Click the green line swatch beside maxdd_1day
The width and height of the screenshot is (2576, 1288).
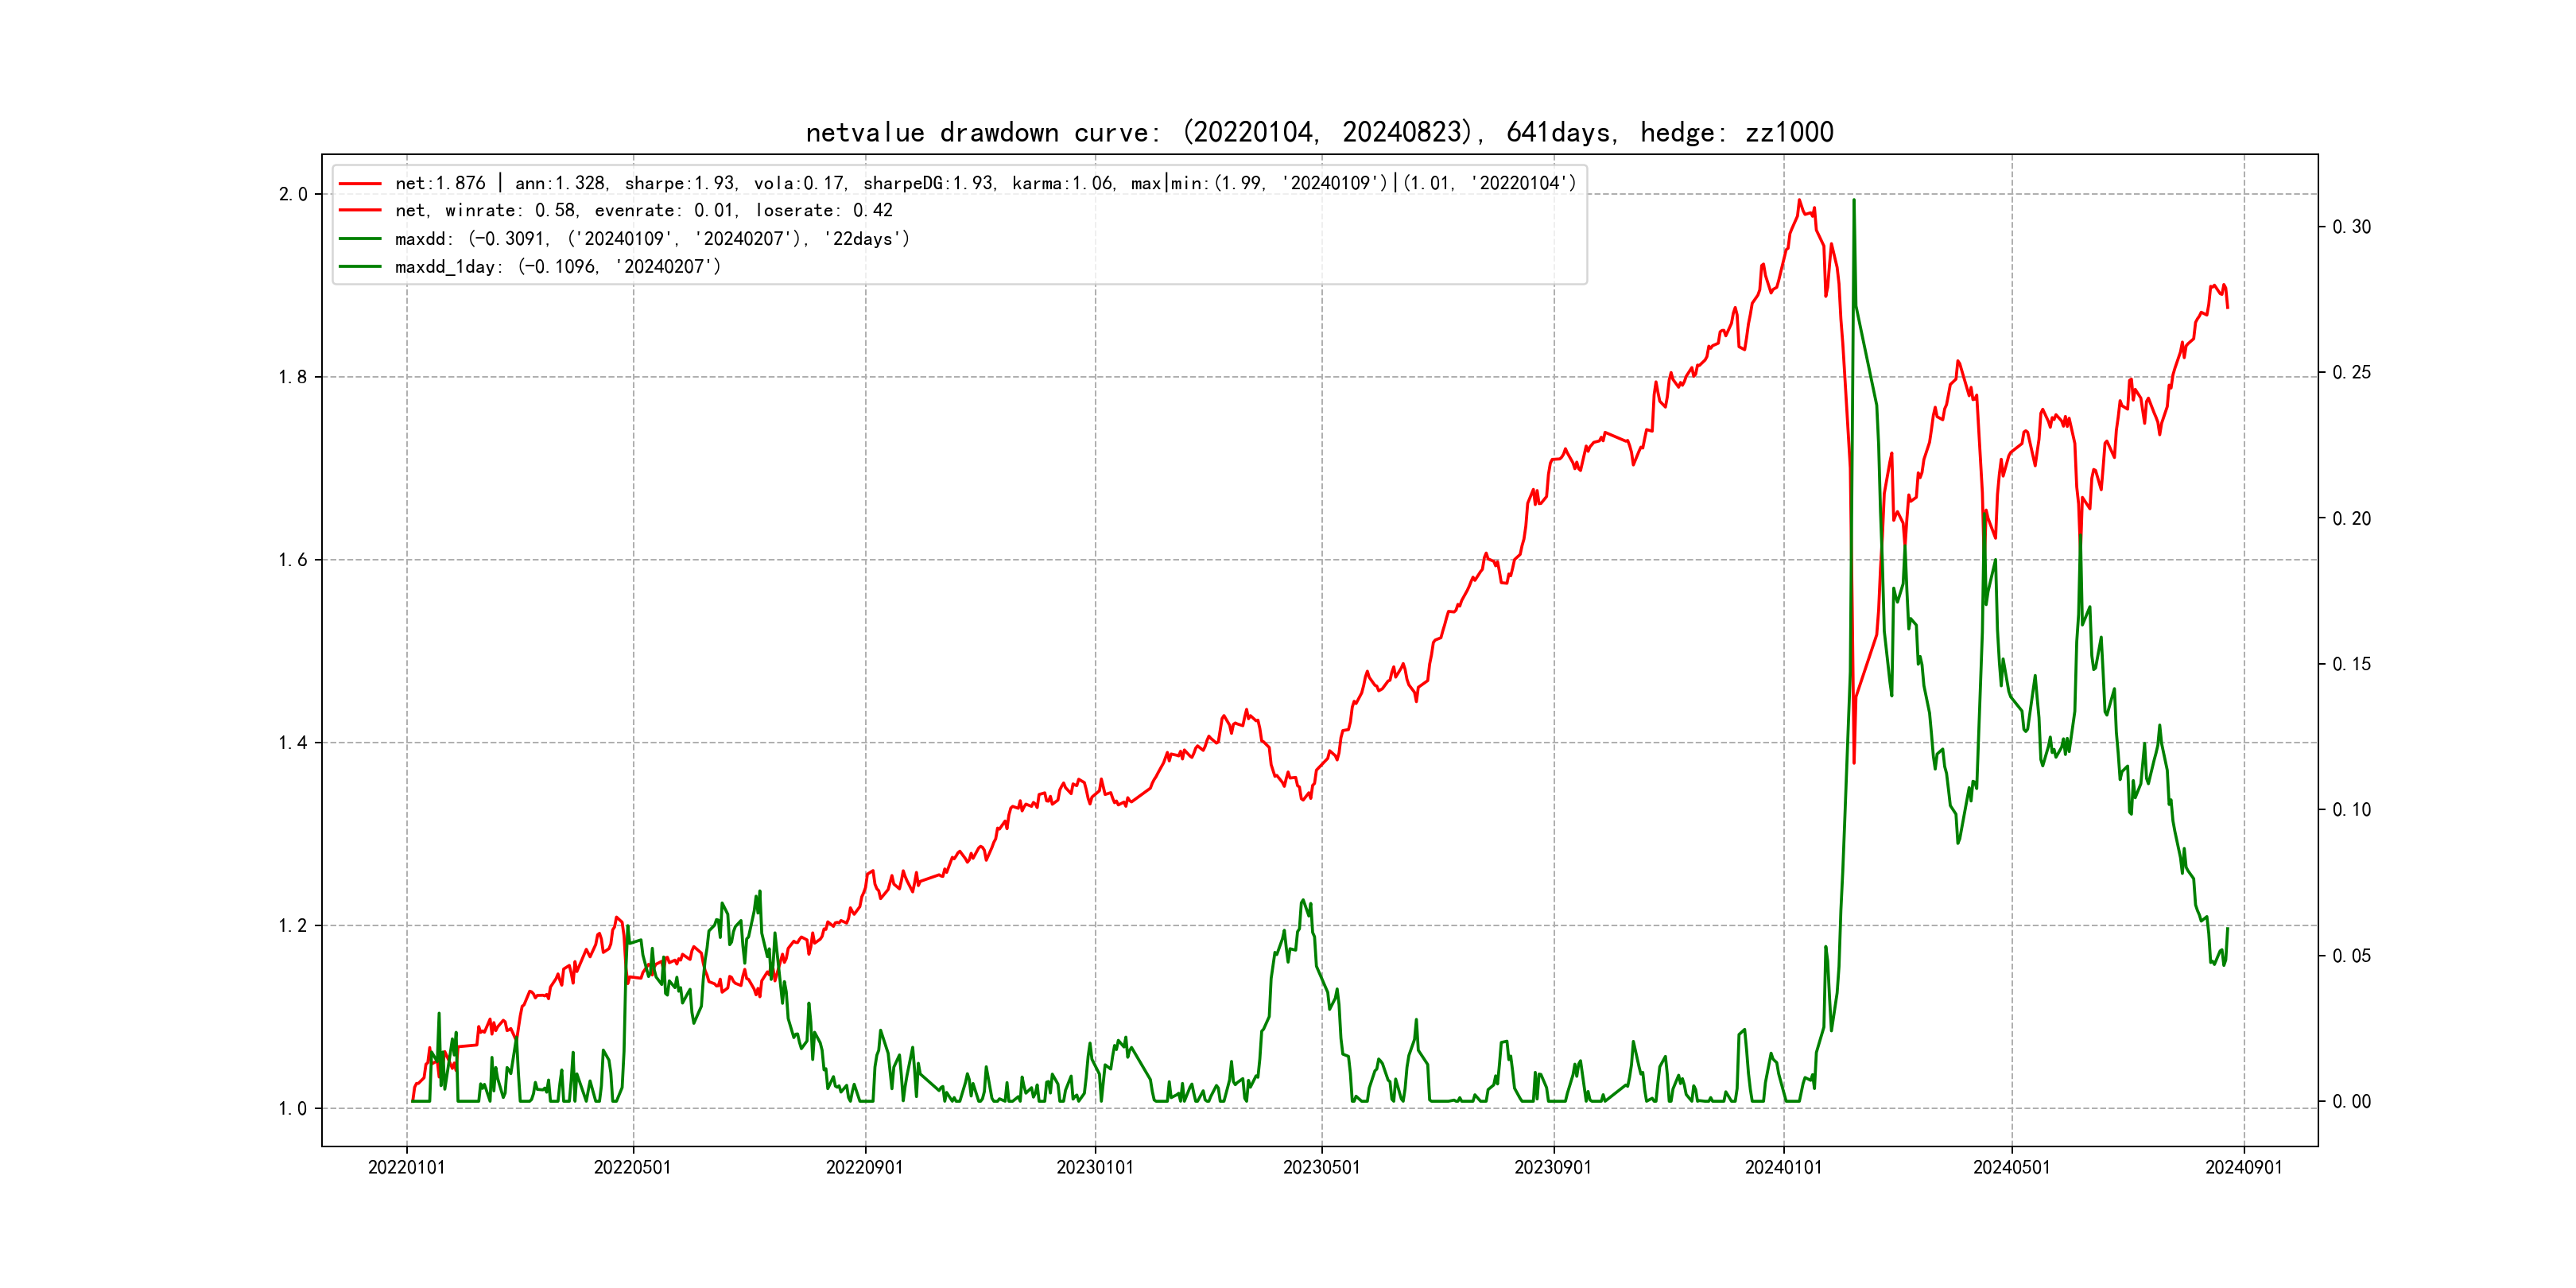coord(360,267)
